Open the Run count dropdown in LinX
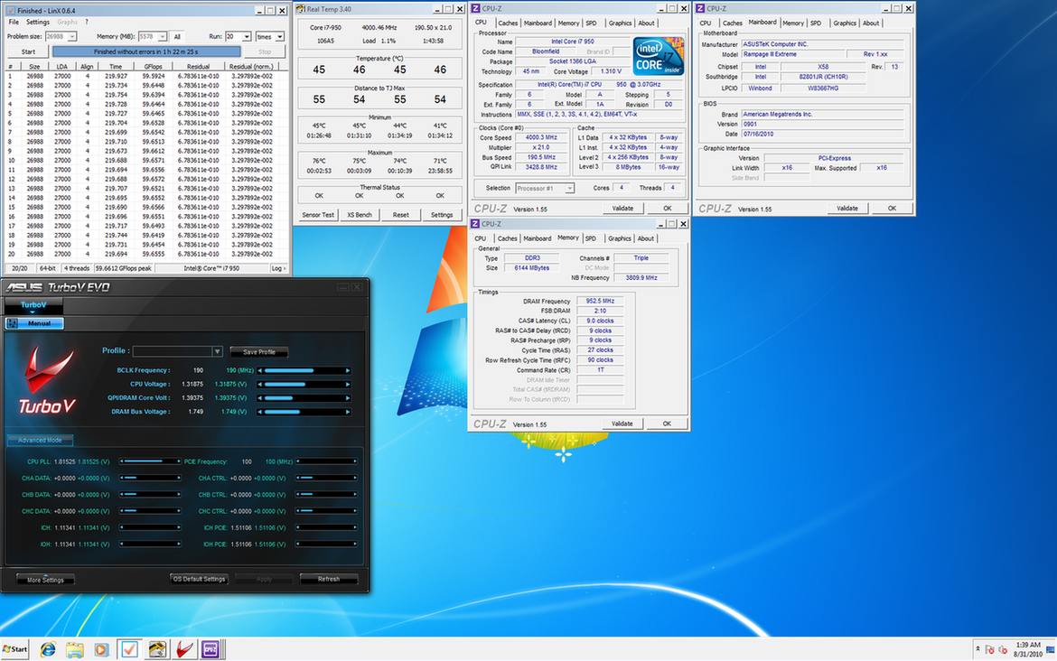1057x661 pixels. pyautogui.click(x=247, y=36)
